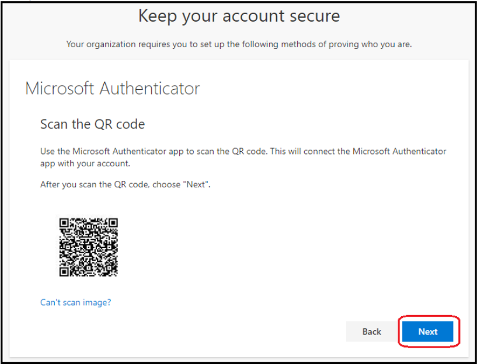Viewport: 477px width, 364px height.
Task: Click the word "Authenticator" in the large heading
Action: (149, 88)
